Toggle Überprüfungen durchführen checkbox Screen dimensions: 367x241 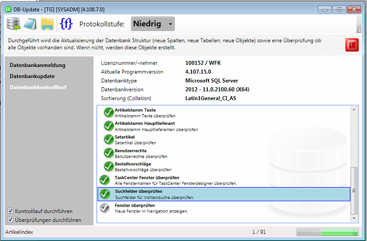[x=11, y=219]
